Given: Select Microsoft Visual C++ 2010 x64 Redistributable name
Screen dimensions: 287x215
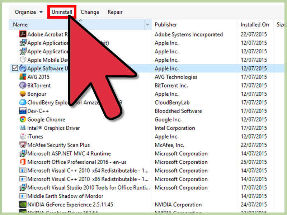Looking at the screenshot, I should (x=88, y=171).
